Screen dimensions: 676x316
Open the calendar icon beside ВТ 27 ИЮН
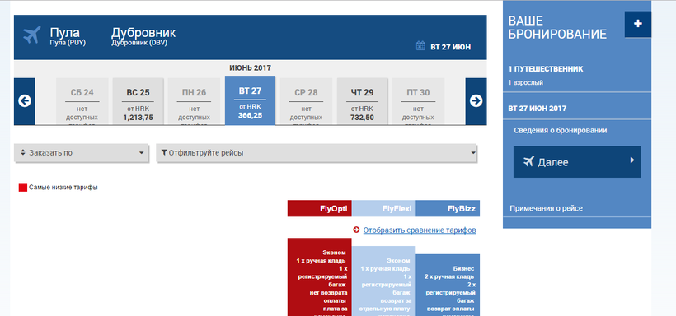pos(420,46)
